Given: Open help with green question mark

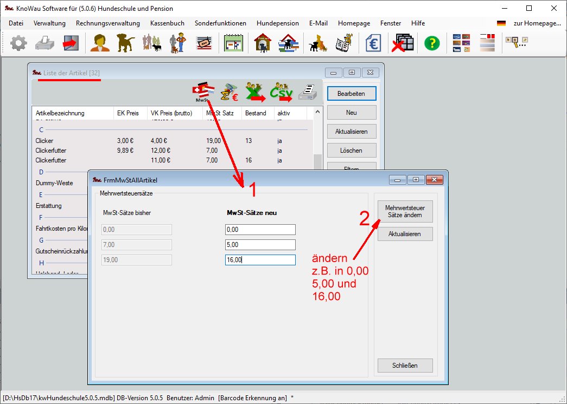Looking at the screenshot, I should pos(431,43).
